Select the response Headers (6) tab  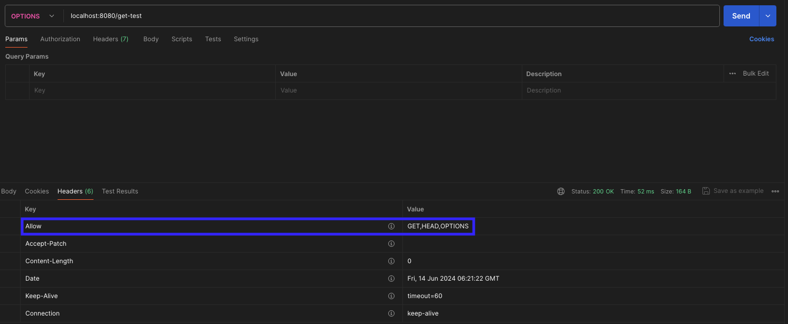click(x=75, y=191)
